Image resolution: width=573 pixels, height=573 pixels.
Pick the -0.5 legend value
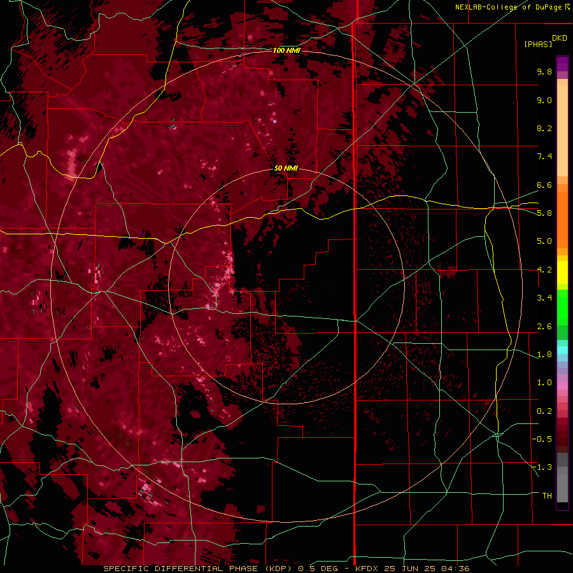point(542,439)
